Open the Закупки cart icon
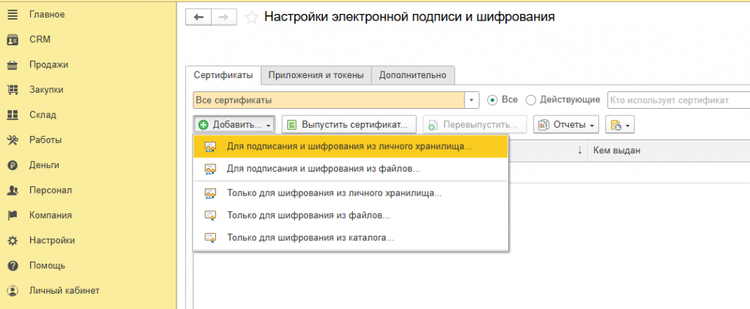 13,90
